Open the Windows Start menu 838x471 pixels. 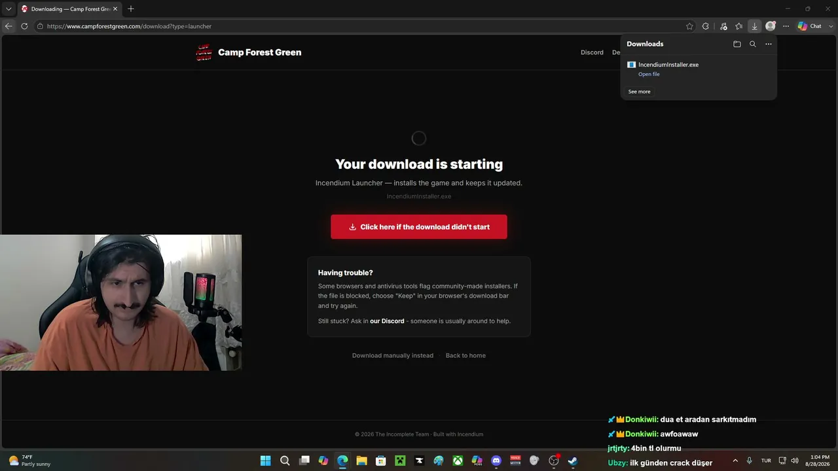(x=265, y=461)
